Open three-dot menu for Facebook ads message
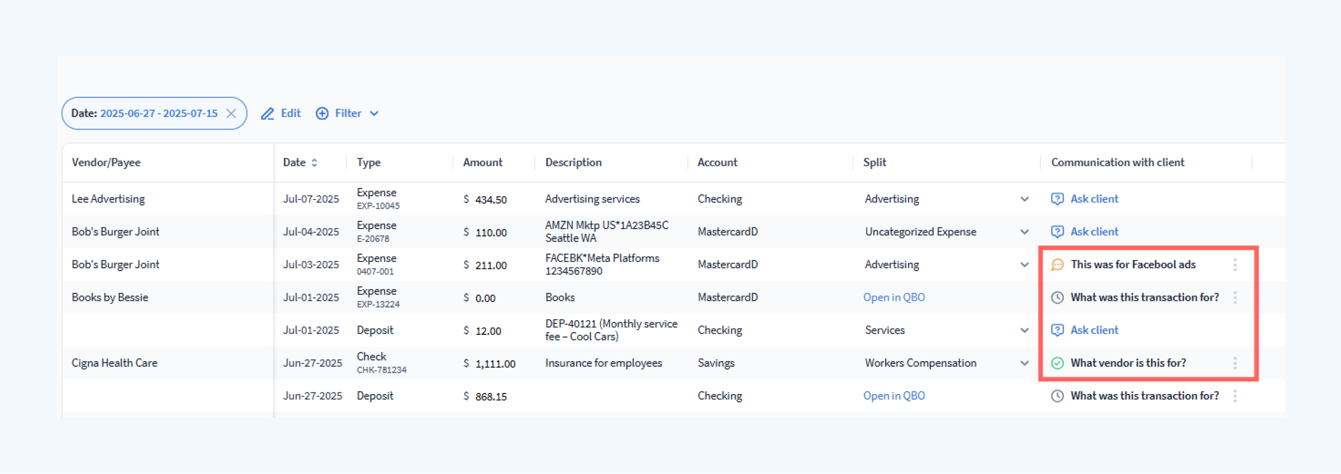This screenshot has width=1341, height=474. (1235, 265)
